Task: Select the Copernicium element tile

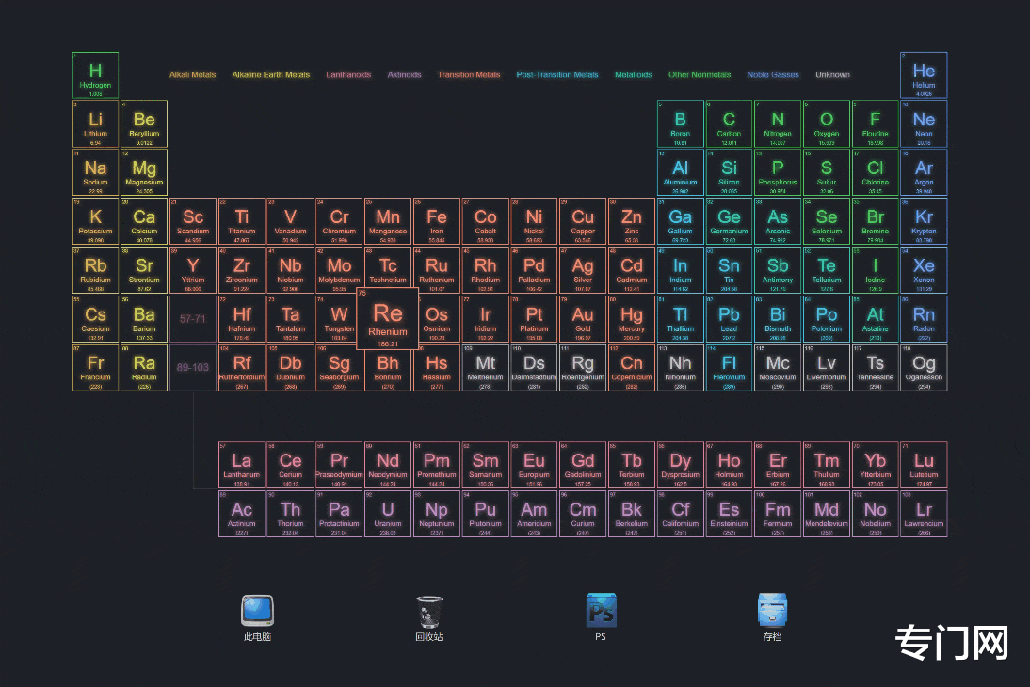Action: (x=631, y=367)
